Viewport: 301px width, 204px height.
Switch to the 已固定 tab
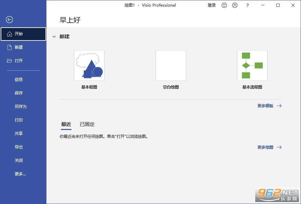(x=87, y=124)
